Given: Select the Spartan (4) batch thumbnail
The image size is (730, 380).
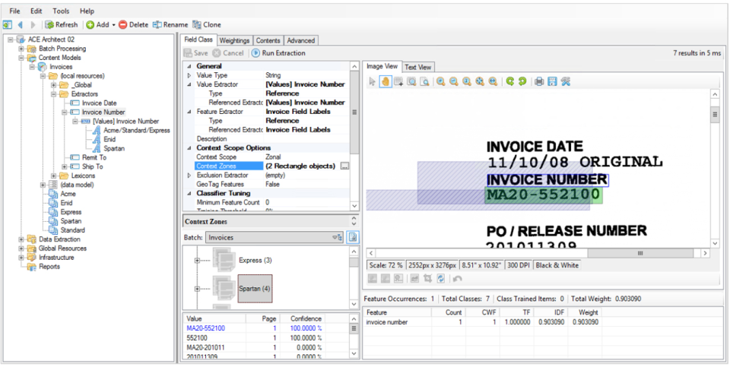Looking at the screenshot, I should click(255, 288).
